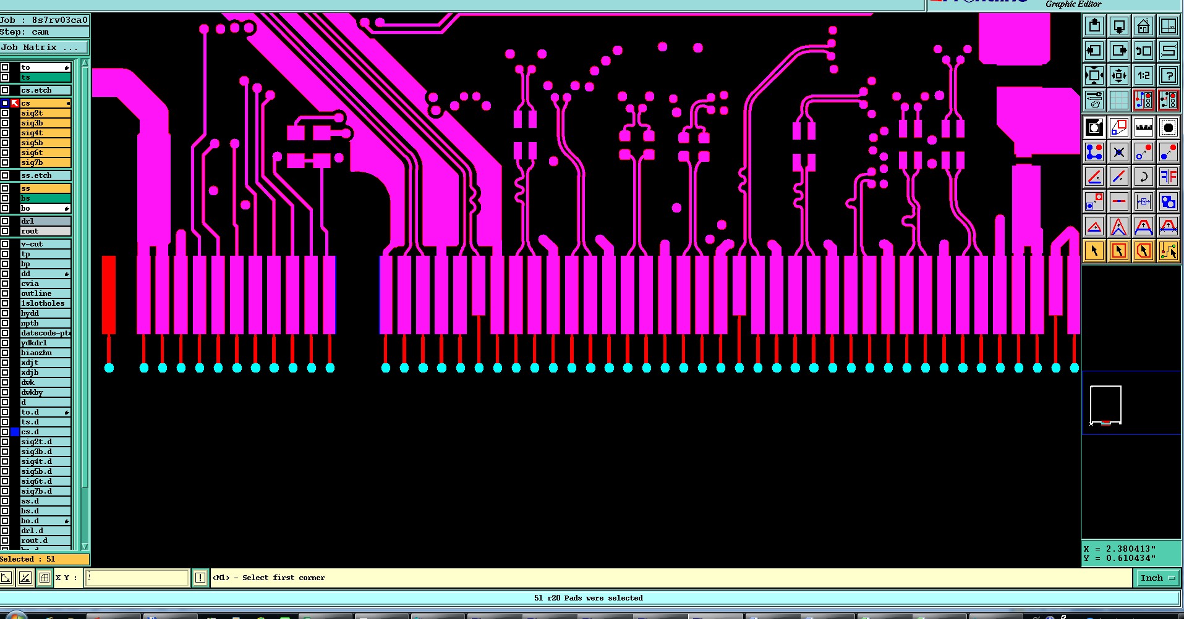Select the plain arrow pointer tool

(1094, 251)
